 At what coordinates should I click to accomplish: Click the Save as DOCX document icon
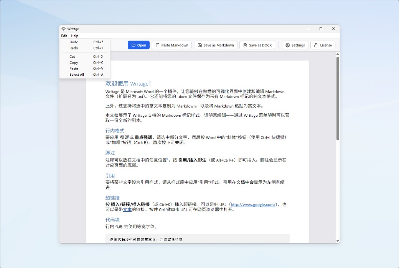246,45
